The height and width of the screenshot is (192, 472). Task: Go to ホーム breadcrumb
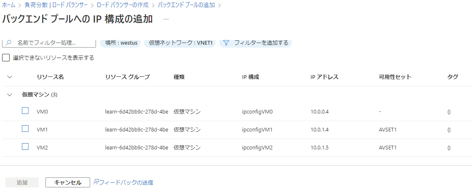(9, 5)
